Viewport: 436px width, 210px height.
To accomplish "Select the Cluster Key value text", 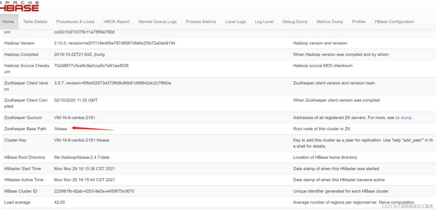I will [82, 140].
